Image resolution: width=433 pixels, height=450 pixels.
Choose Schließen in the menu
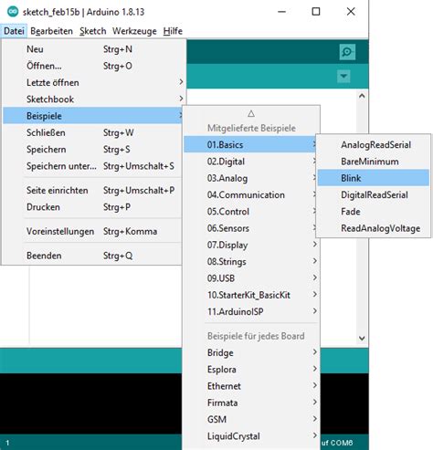point(93,132)
